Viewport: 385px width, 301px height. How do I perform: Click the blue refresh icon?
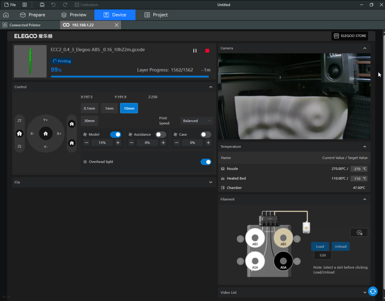(372, 291)
